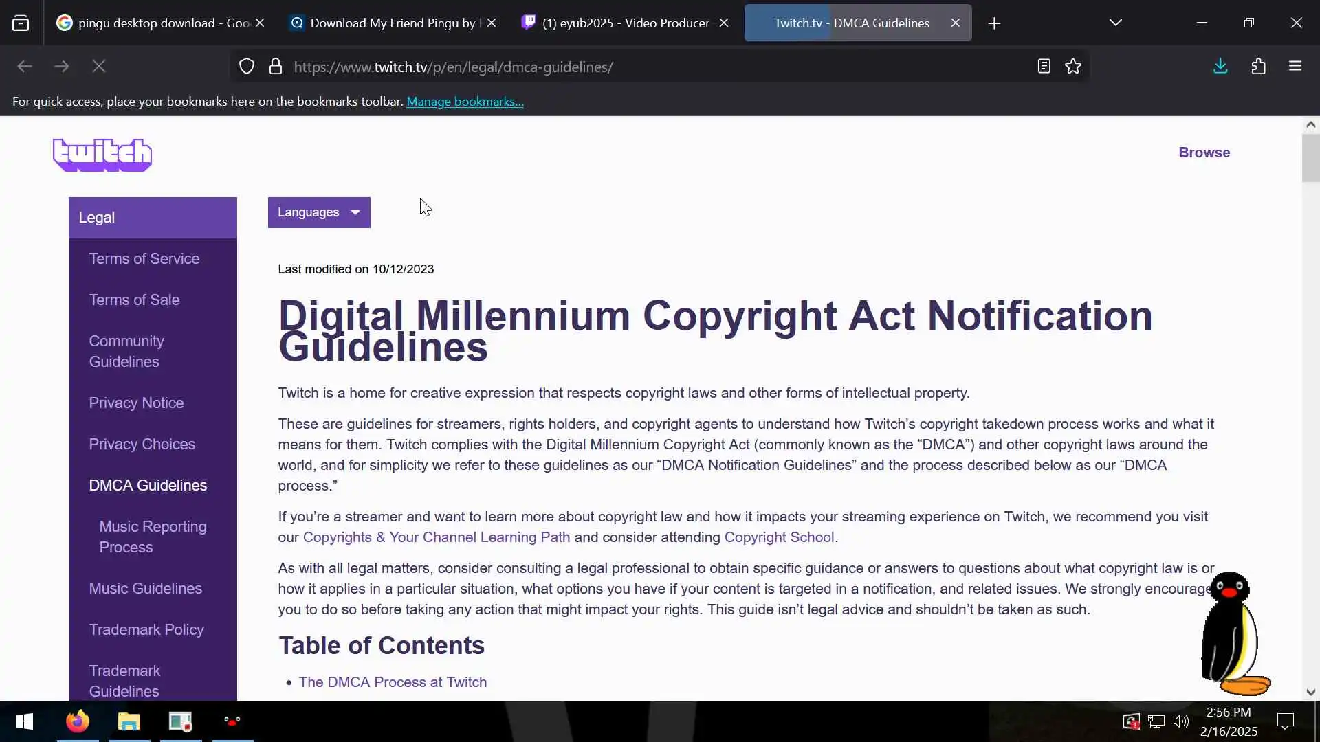Open the Copyright School link
The width and height of the screenshot is (1320, 742).
[779, 537]
